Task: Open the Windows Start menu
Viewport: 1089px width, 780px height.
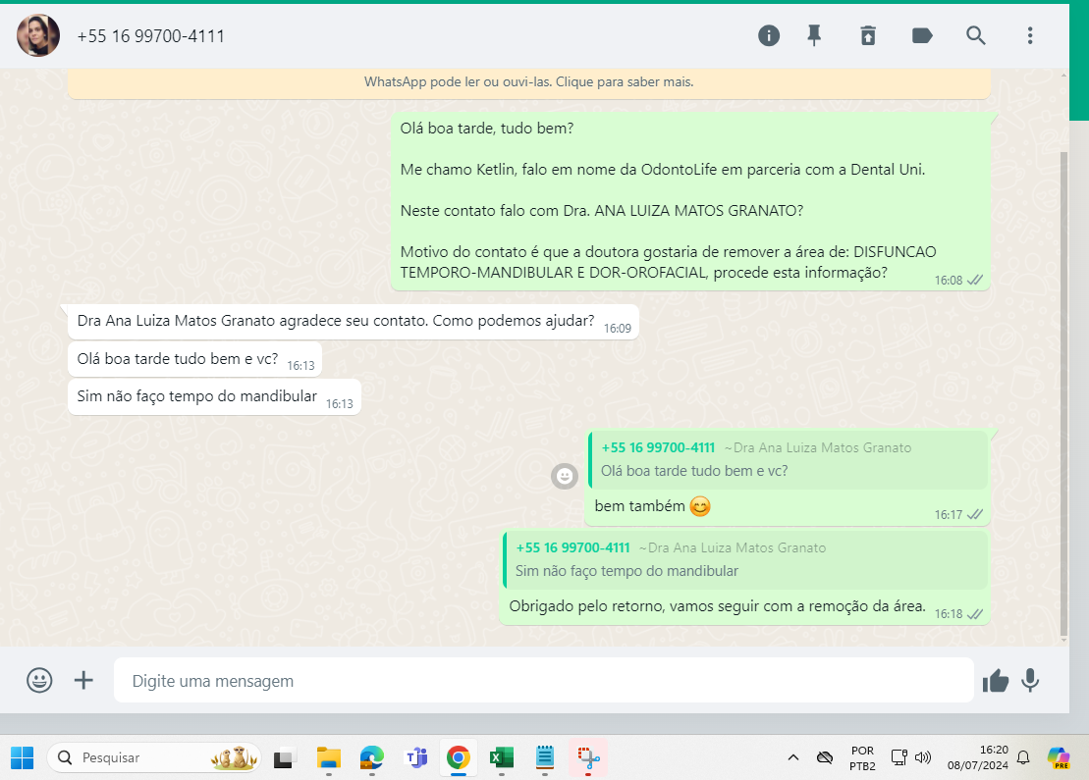Action: tap(22, 757)
